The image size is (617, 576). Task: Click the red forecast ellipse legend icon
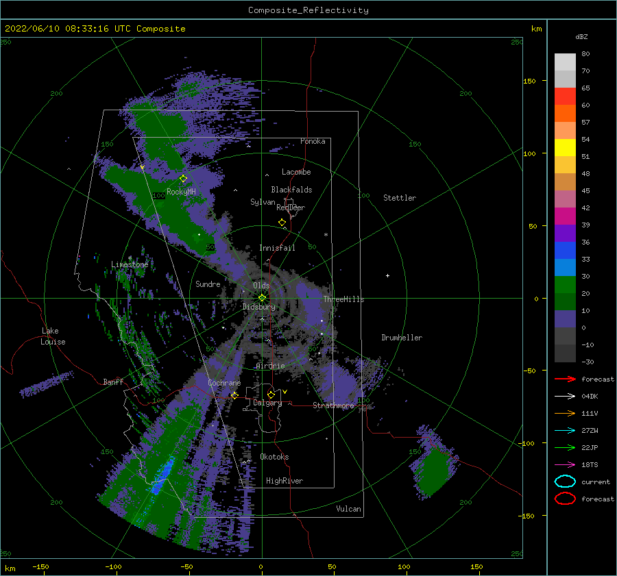pos(565,499)
